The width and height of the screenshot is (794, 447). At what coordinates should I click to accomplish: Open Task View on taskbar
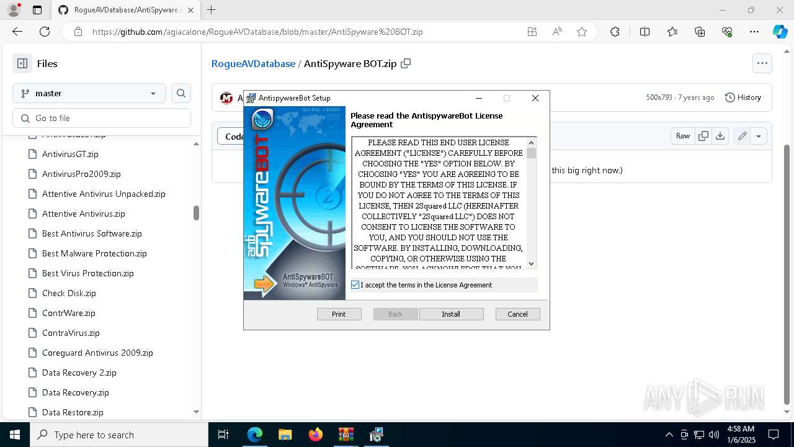pos(223,435)
